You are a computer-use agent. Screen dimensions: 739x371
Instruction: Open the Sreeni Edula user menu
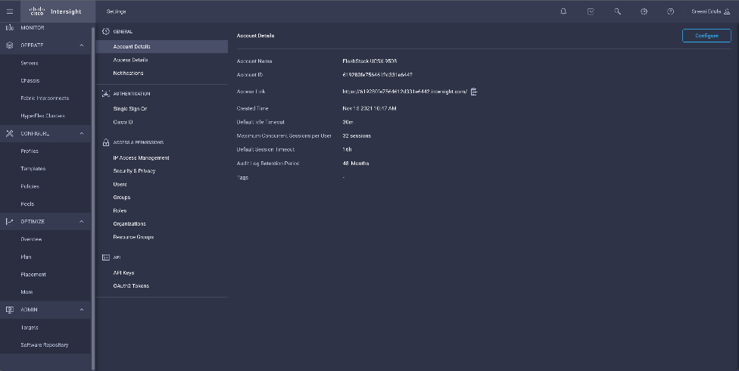click(x=711, y=11)
